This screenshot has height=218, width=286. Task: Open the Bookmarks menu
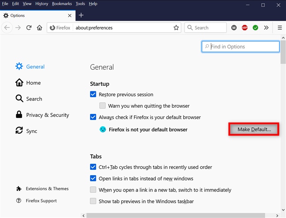[62, 4]
